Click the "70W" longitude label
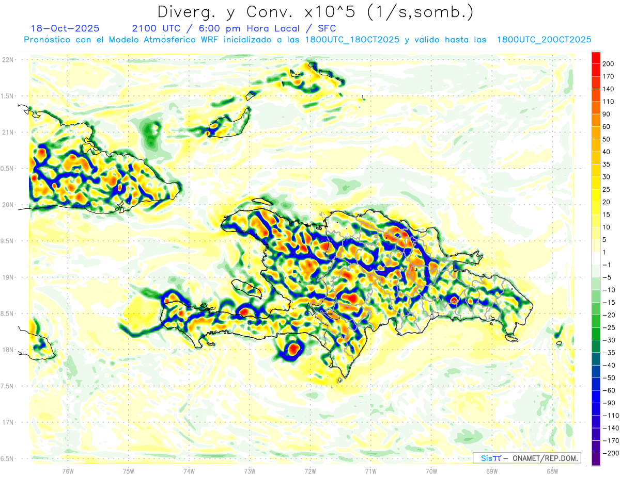The height and width of the screenshot is (478, 620). [x=431, y=471]
